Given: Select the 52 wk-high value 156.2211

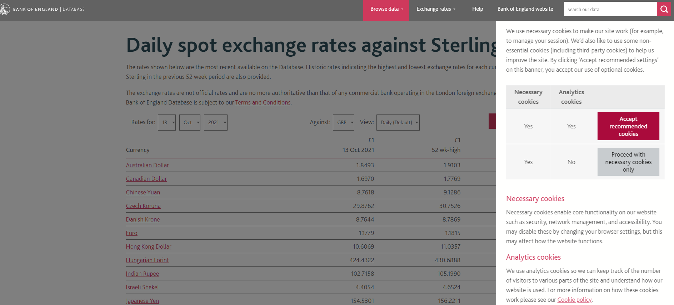Looking at the screenshot, I should tap(449, 301).
